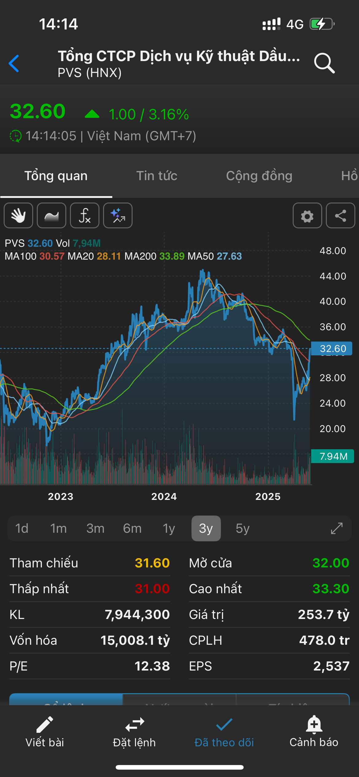The image size is (359, 777).
Task: Tap the 7.94M volume label
Action: click(333, 456)
